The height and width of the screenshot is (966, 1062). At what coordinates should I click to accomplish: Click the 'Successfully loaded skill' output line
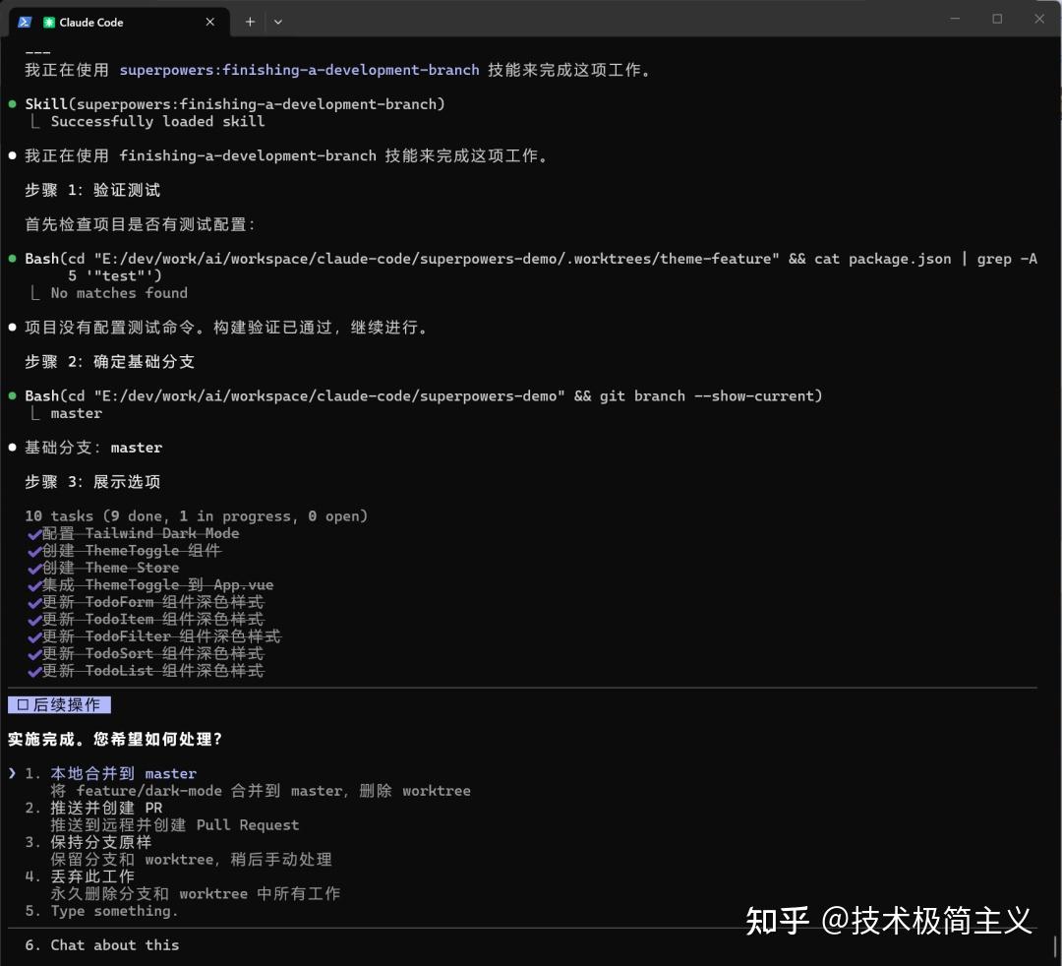click(x=157, y=121)
